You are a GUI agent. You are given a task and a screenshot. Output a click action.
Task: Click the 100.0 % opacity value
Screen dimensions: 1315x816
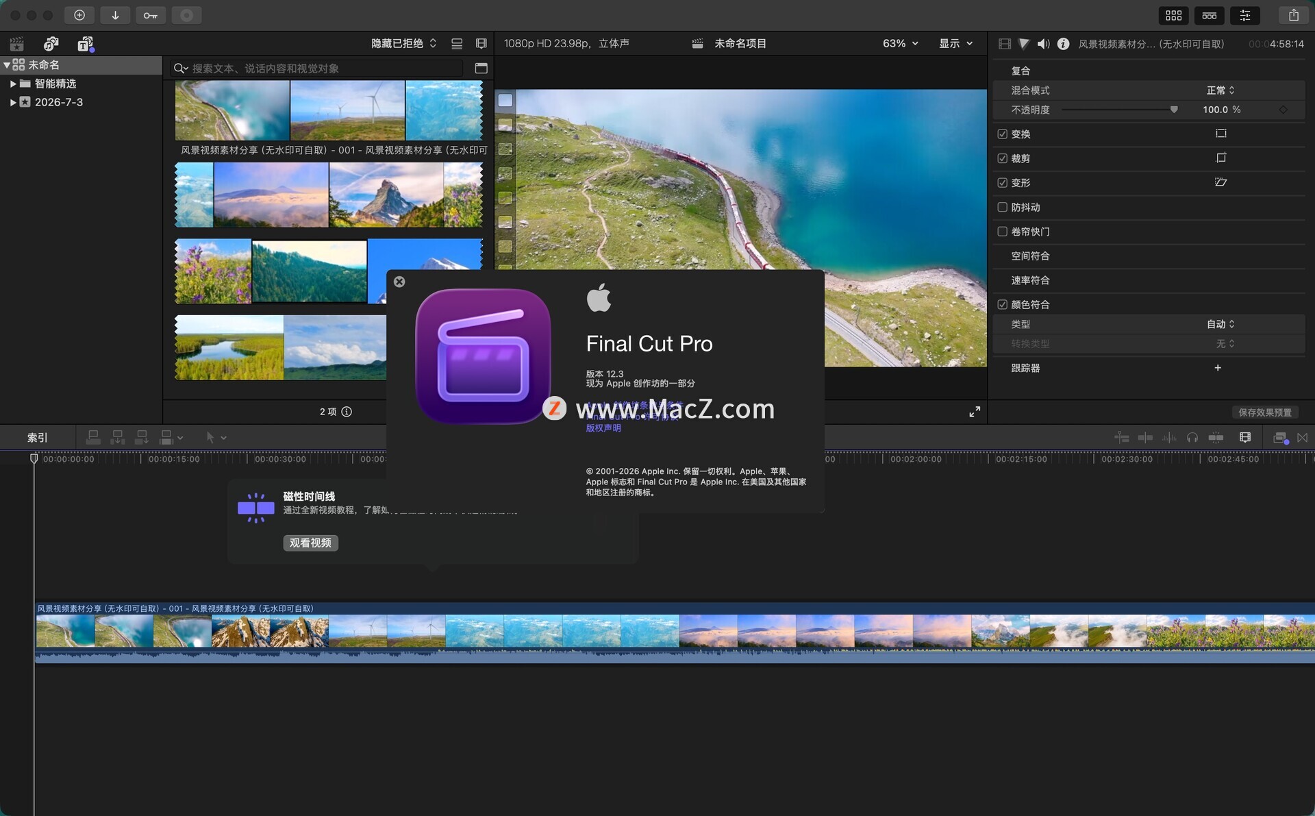click(x=1221, y=110)
